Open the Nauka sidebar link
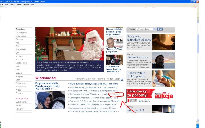205x128 pixels. 18,105
